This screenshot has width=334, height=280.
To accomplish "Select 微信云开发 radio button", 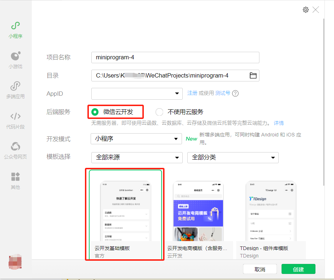I will (x=95, y=112).
